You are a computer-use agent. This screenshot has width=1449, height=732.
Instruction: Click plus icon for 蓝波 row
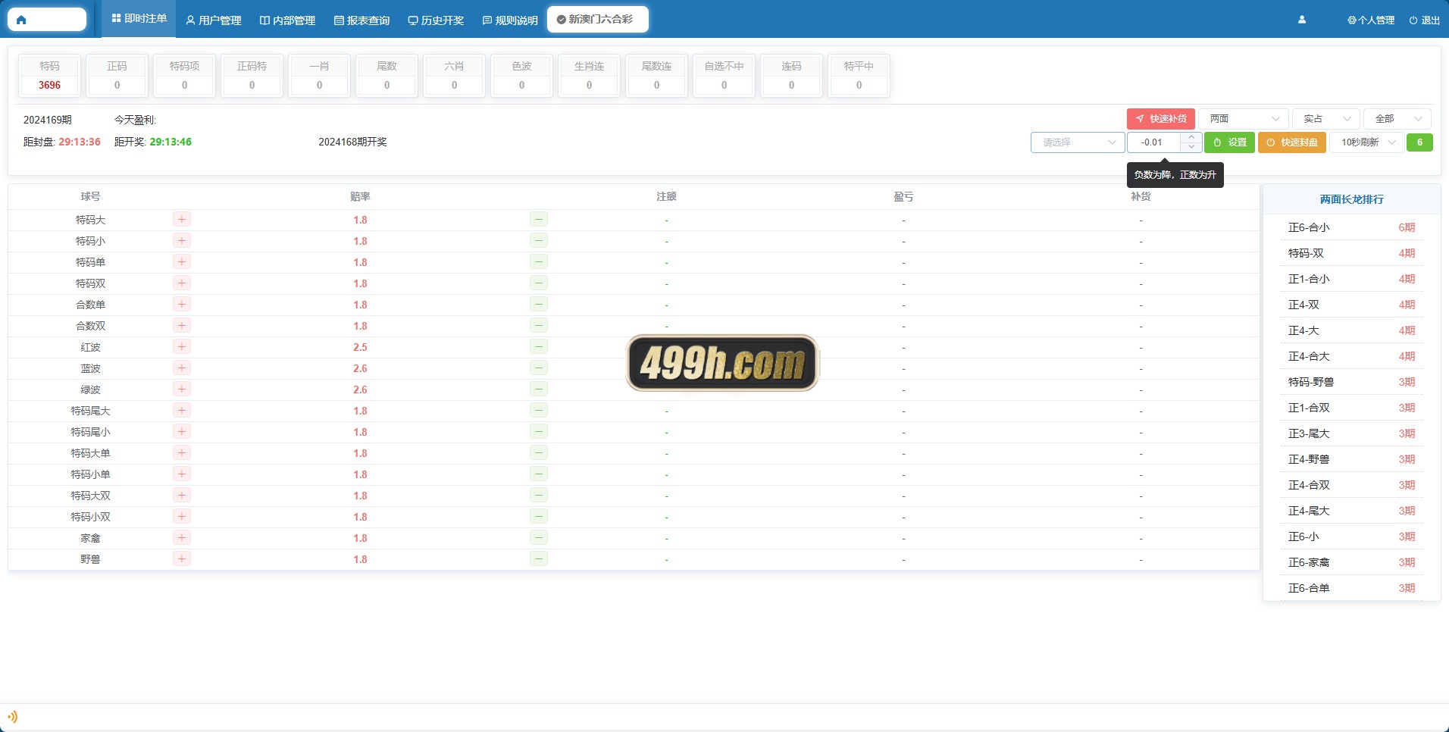(x=182, y=368)
